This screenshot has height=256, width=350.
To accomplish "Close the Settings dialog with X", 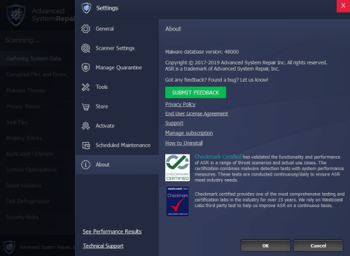I will [x=343, y=6].
